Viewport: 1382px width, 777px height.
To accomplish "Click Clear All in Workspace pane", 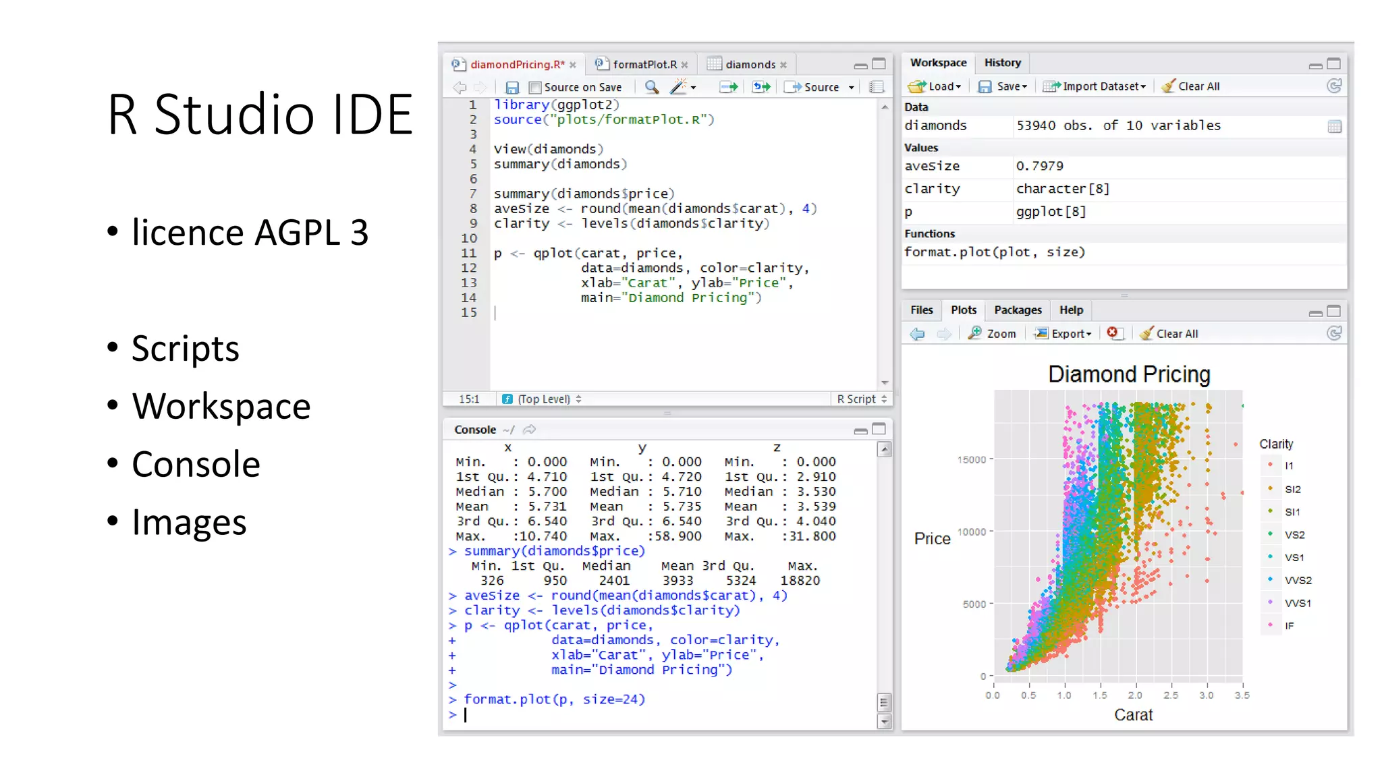I will pos(1191,86).
